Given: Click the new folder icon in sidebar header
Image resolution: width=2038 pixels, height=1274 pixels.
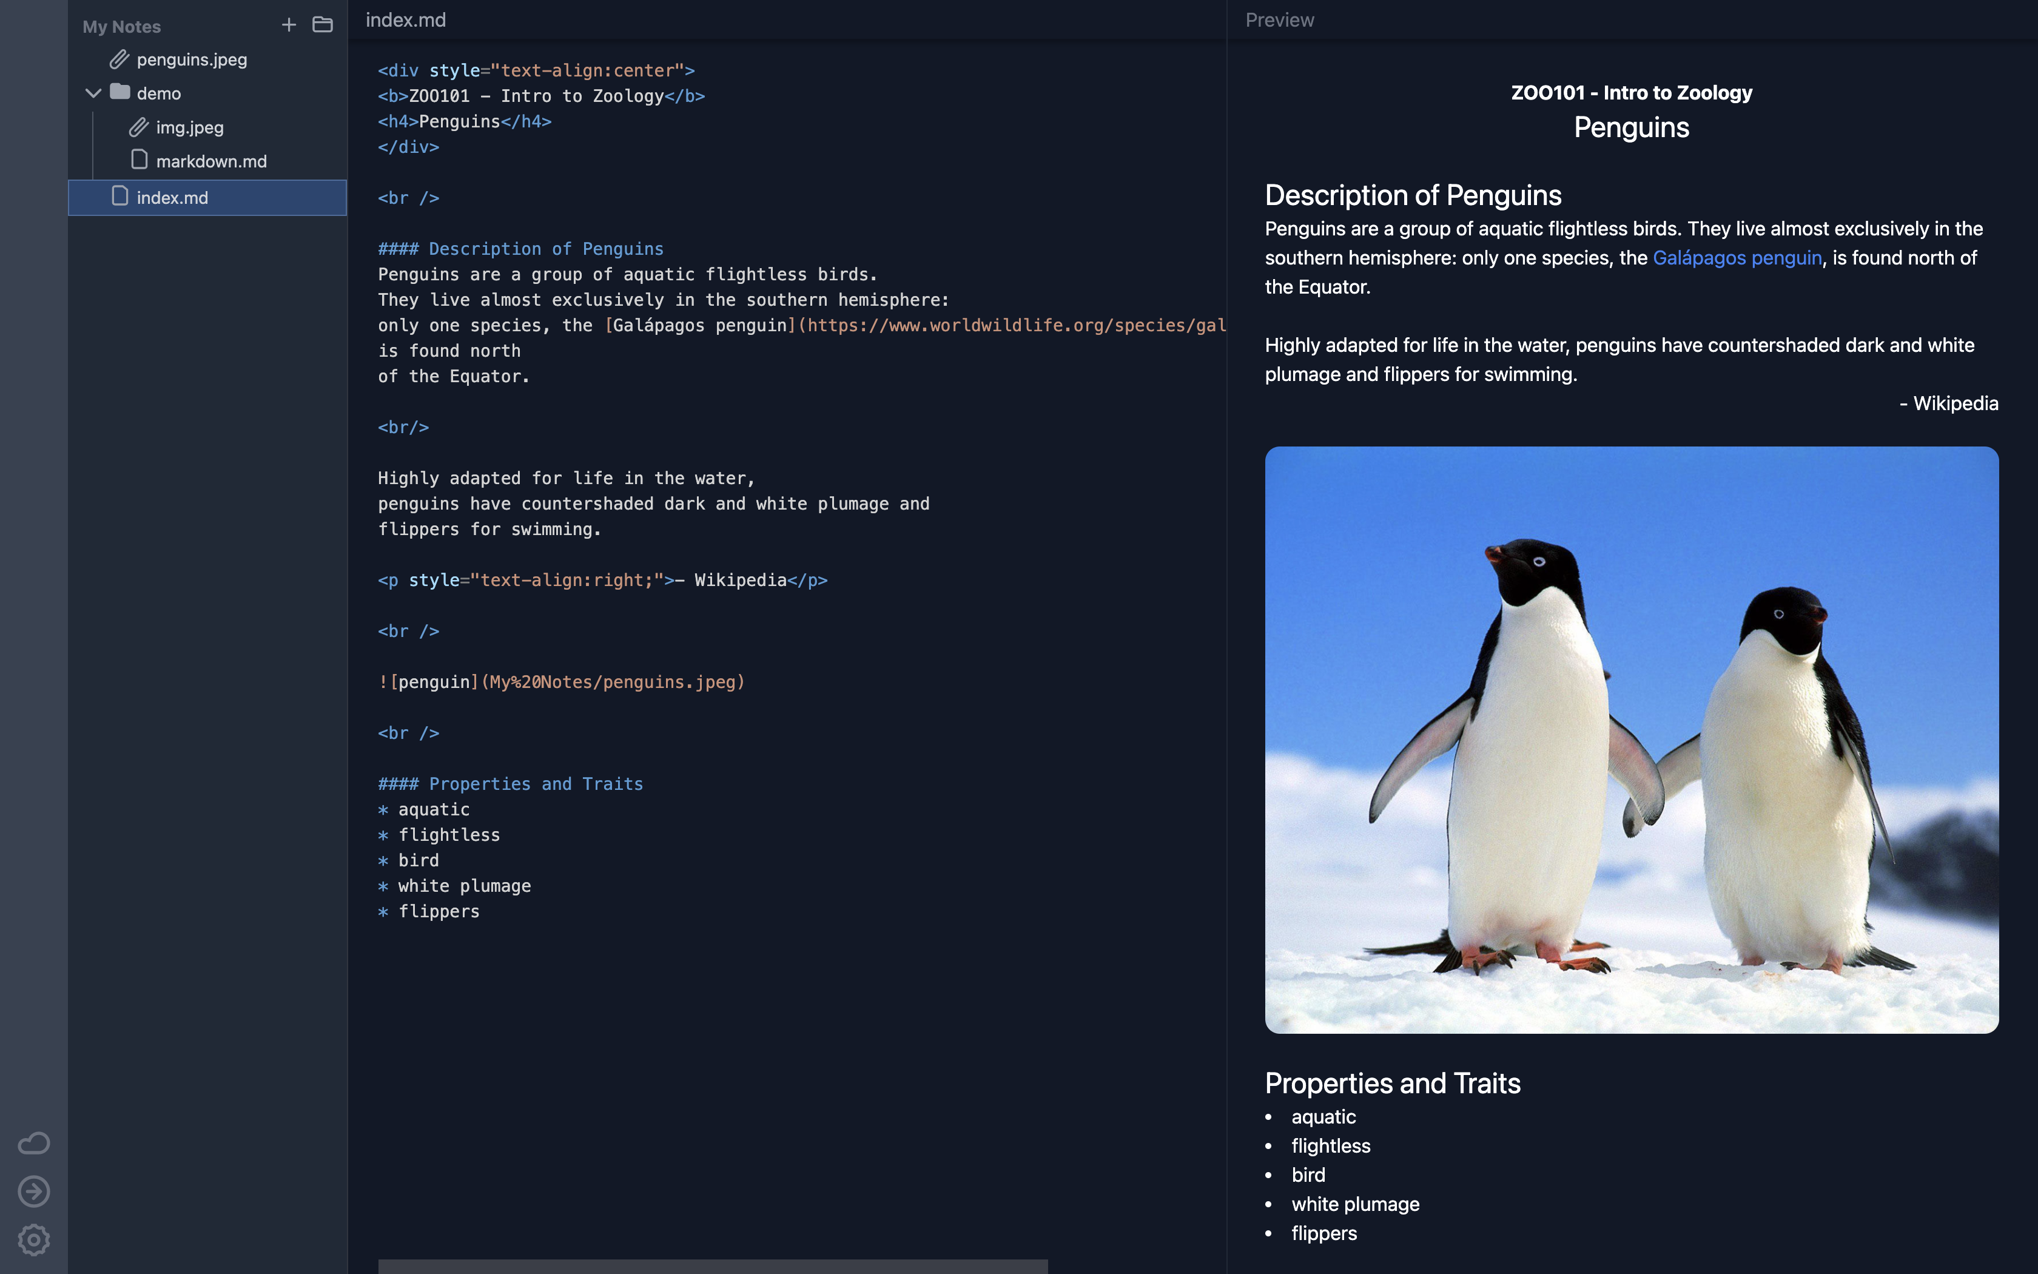Looking at the screenshot, I should (x=323, y=25).
